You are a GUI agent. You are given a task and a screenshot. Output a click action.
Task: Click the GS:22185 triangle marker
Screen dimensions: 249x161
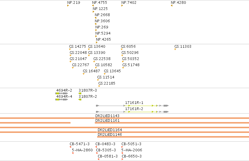point(99,86)
